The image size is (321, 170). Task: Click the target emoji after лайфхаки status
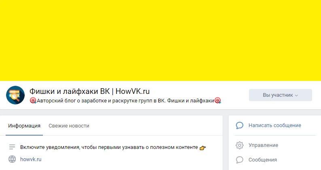point(218,100)
